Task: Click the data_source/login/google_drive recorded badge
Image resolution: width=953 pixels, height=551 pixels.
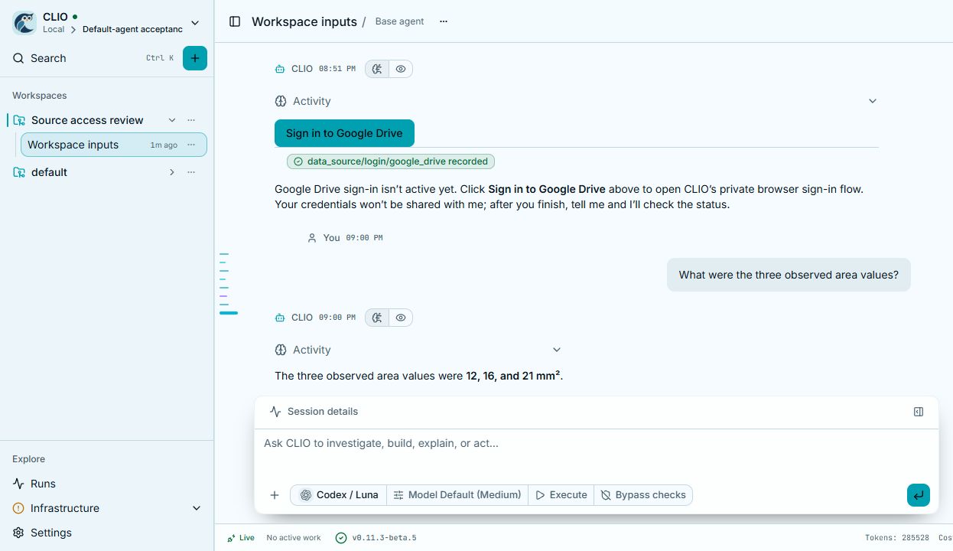Action: click(x=391, y=161)
